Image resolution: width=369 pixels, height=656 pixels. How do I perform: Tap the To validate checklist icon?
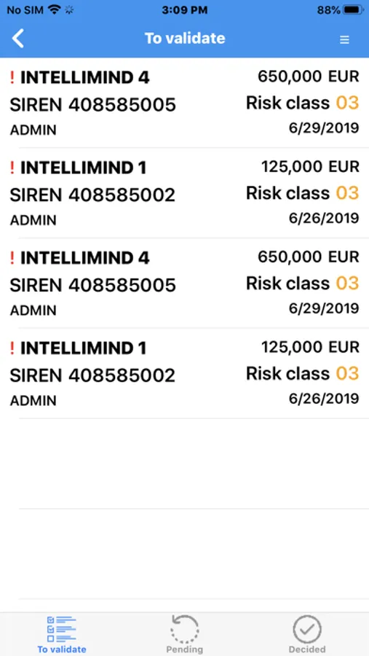[61, 629]
